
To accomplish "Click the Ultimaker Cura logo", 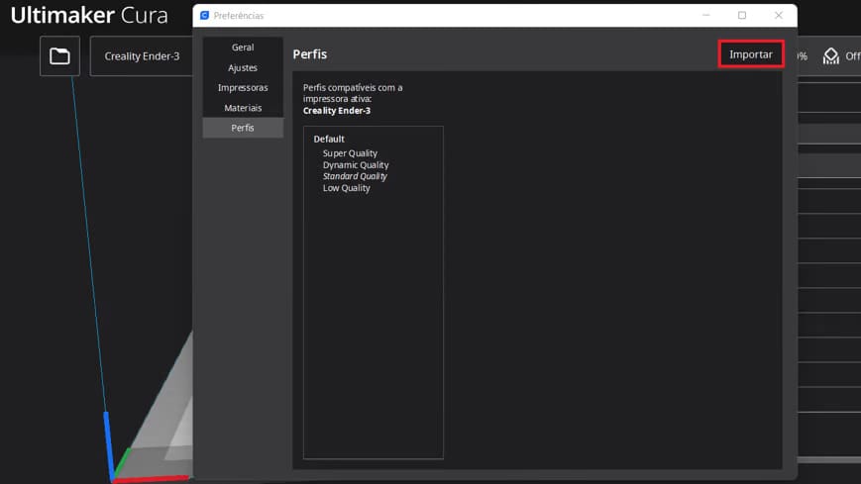I will [x=89, y=16].
